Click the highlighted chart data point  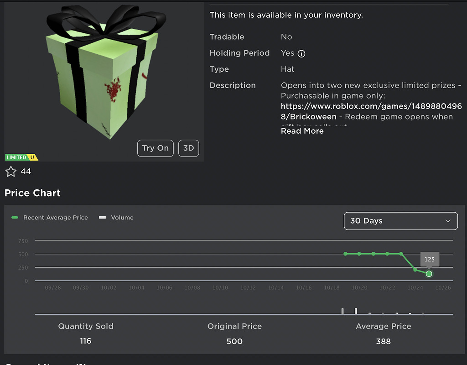point(429,274)
